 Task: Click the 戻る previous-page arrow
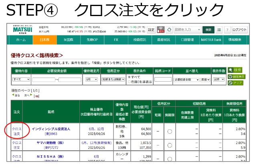tap(16, 95)
